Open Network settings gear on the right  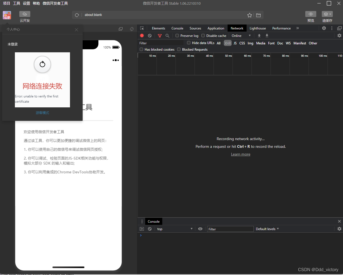(x=339, y=36)
